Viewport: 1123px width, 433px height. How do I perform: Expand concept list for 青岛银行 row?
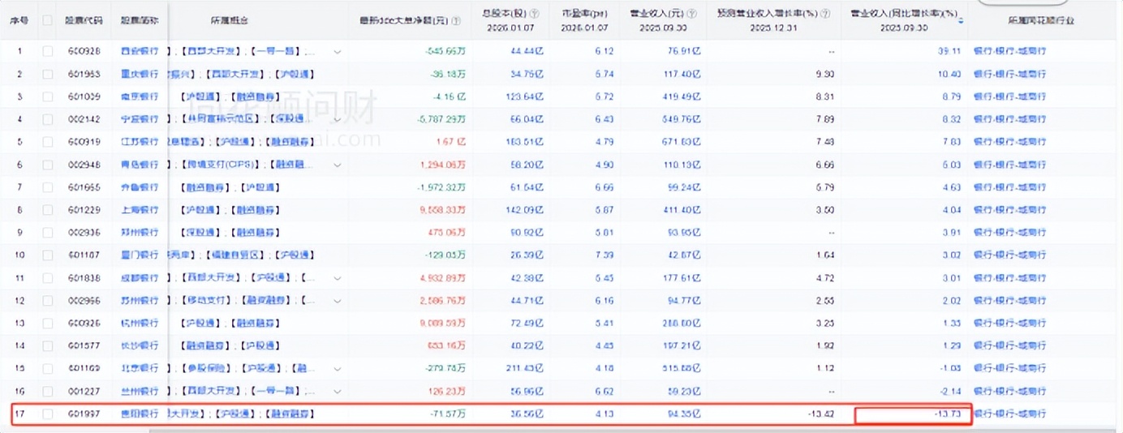(337, 165)
